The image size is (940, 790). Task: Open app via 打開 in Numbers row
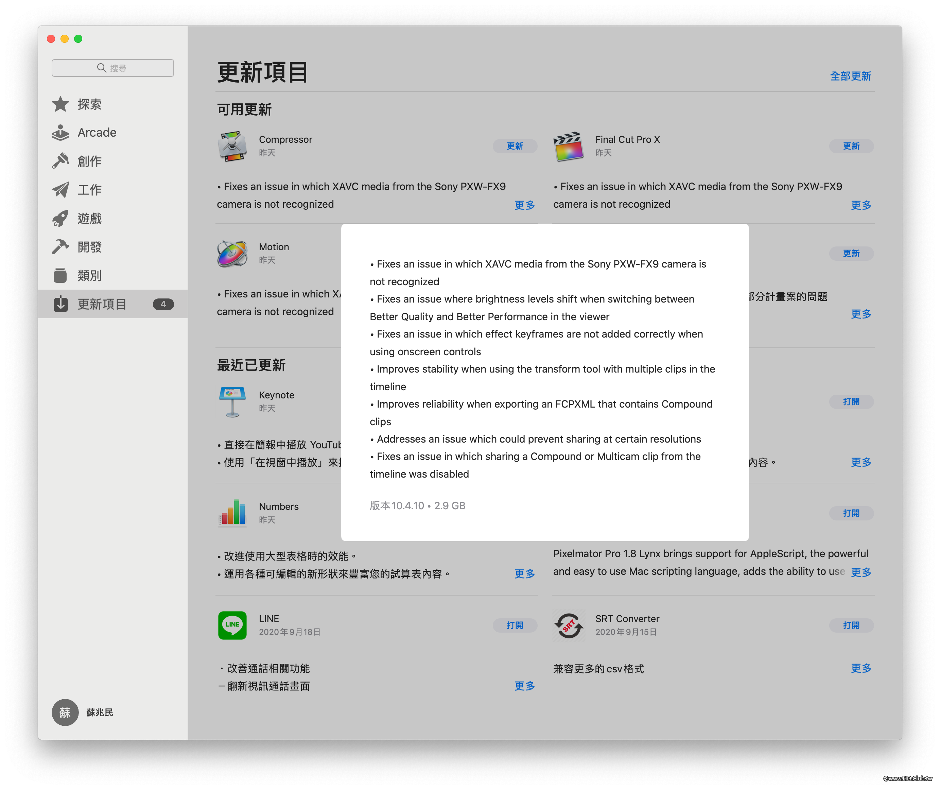pos(851,513)
